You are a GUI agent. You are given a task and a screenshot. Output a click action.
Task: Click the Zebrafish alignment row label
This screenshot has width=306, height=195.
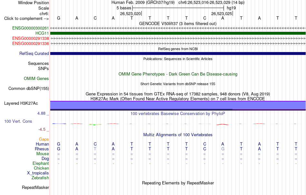[x=40, y=178]
